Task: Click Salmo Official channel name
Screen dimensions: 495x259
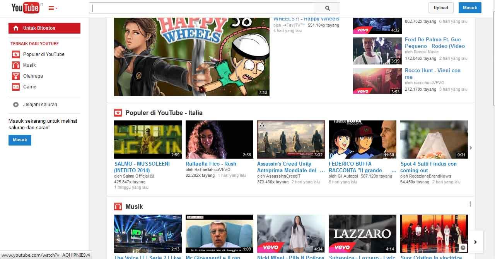Action: pos(136,176)
